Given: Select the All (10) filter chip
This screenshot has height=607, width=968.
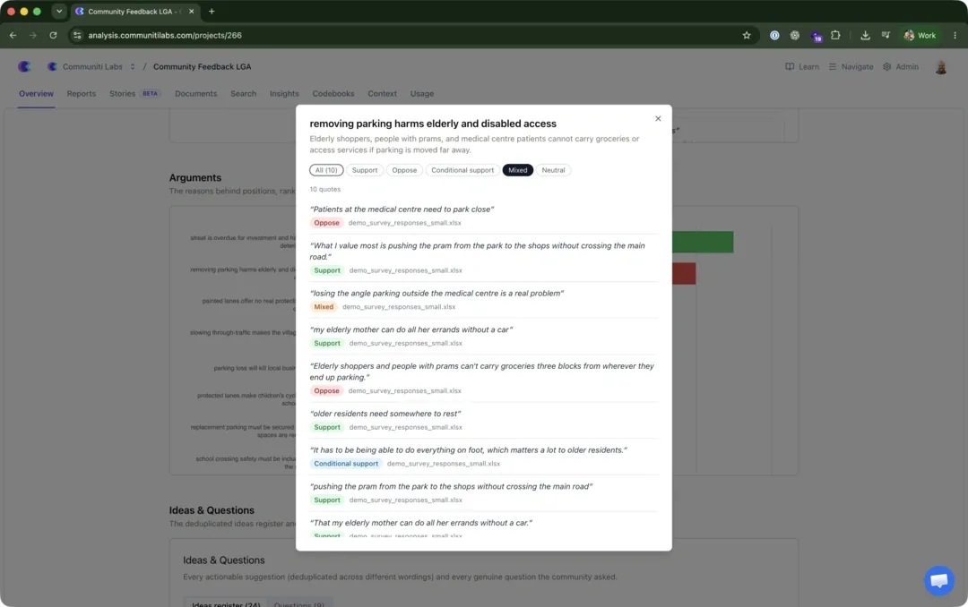Looking at the screenshot, I should 326,170.
